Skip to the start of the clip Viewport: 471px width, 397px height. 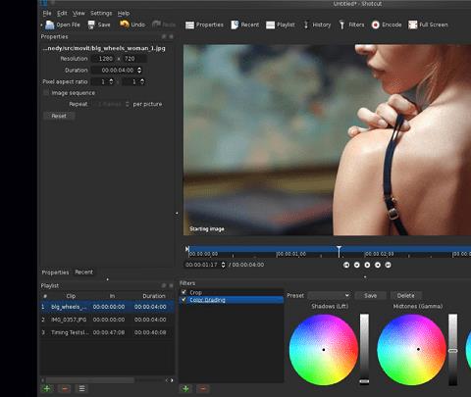point(346,265)
